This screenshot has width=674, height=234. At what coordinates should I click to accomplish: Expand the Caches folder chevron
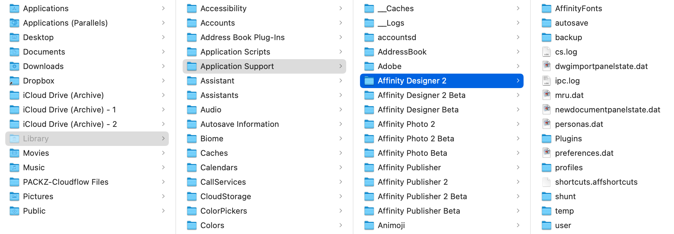[341, 153]
